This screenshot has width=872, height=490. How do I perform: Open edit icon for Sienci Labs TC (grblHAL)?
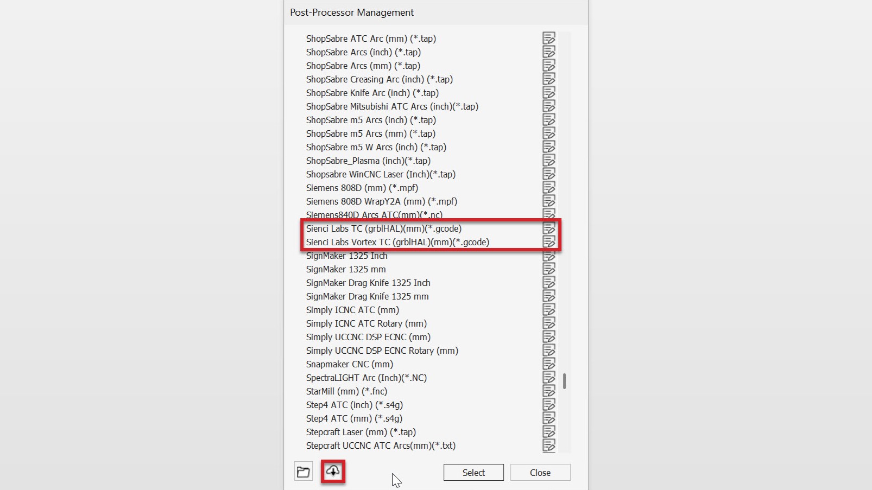pyautogui.click(x=549, y=228)
